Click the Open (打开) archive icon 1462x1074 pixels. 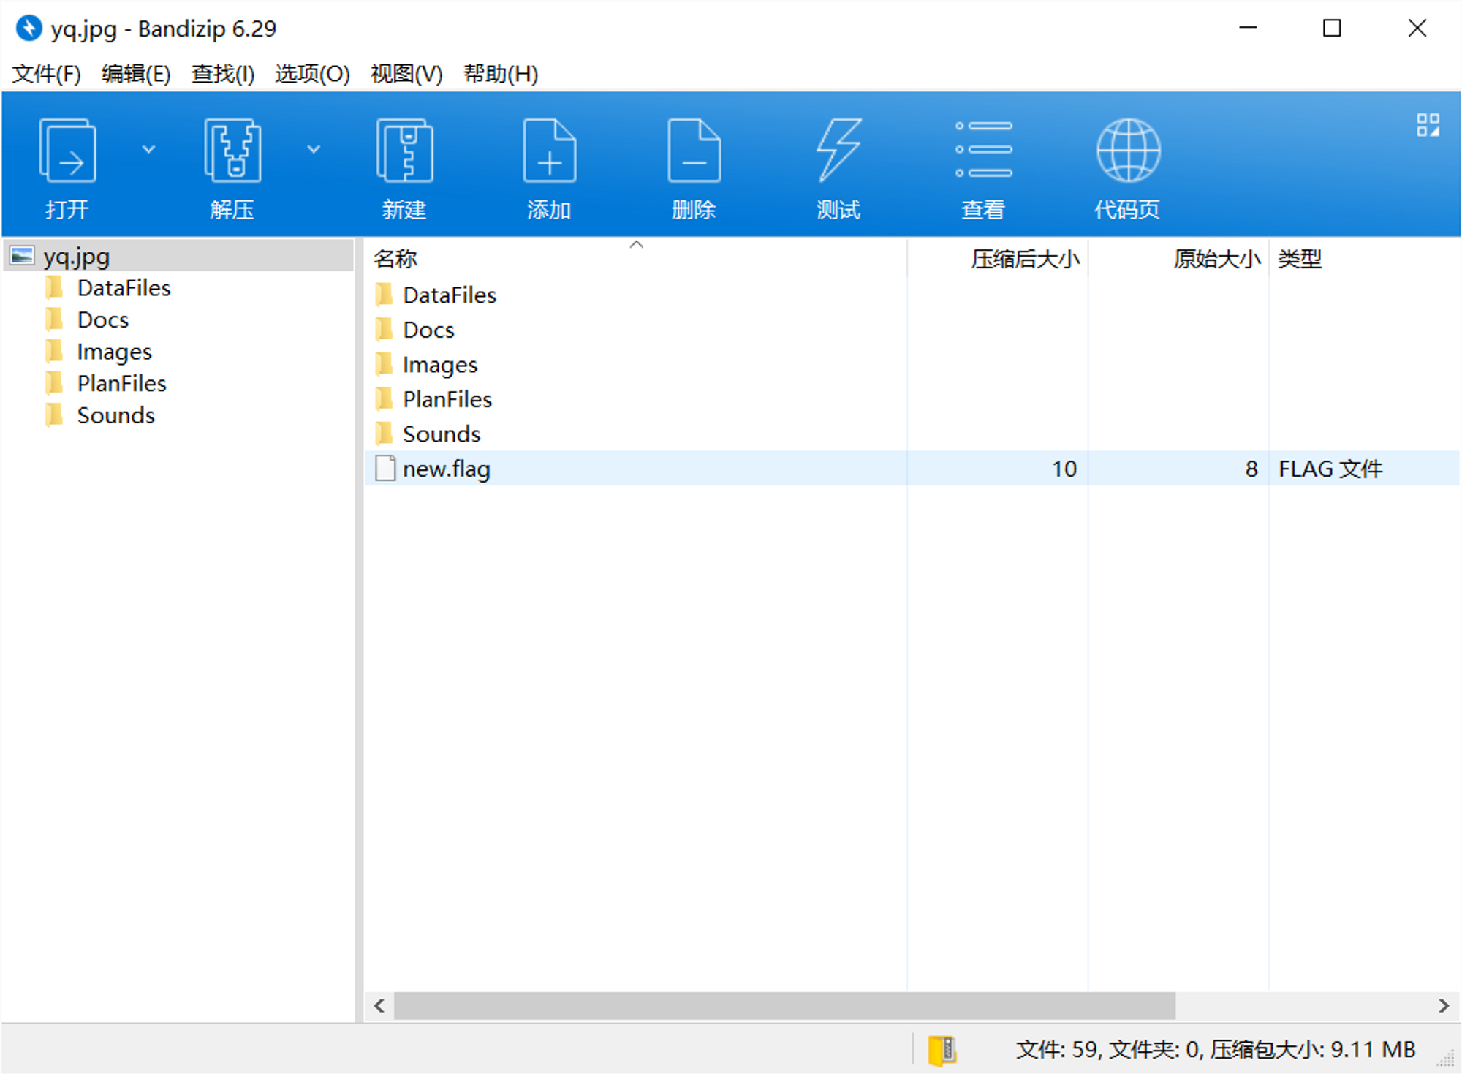67,151
